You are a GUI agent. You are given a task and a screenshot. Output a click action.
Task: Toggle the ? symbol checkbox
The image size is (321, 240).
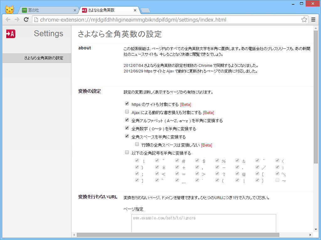point(217,173)
